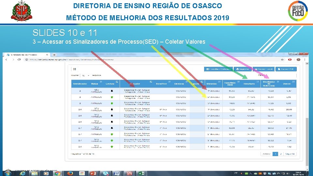Click the browser forward arrow
The image size is (313, 176).
[x=13, y=60]
